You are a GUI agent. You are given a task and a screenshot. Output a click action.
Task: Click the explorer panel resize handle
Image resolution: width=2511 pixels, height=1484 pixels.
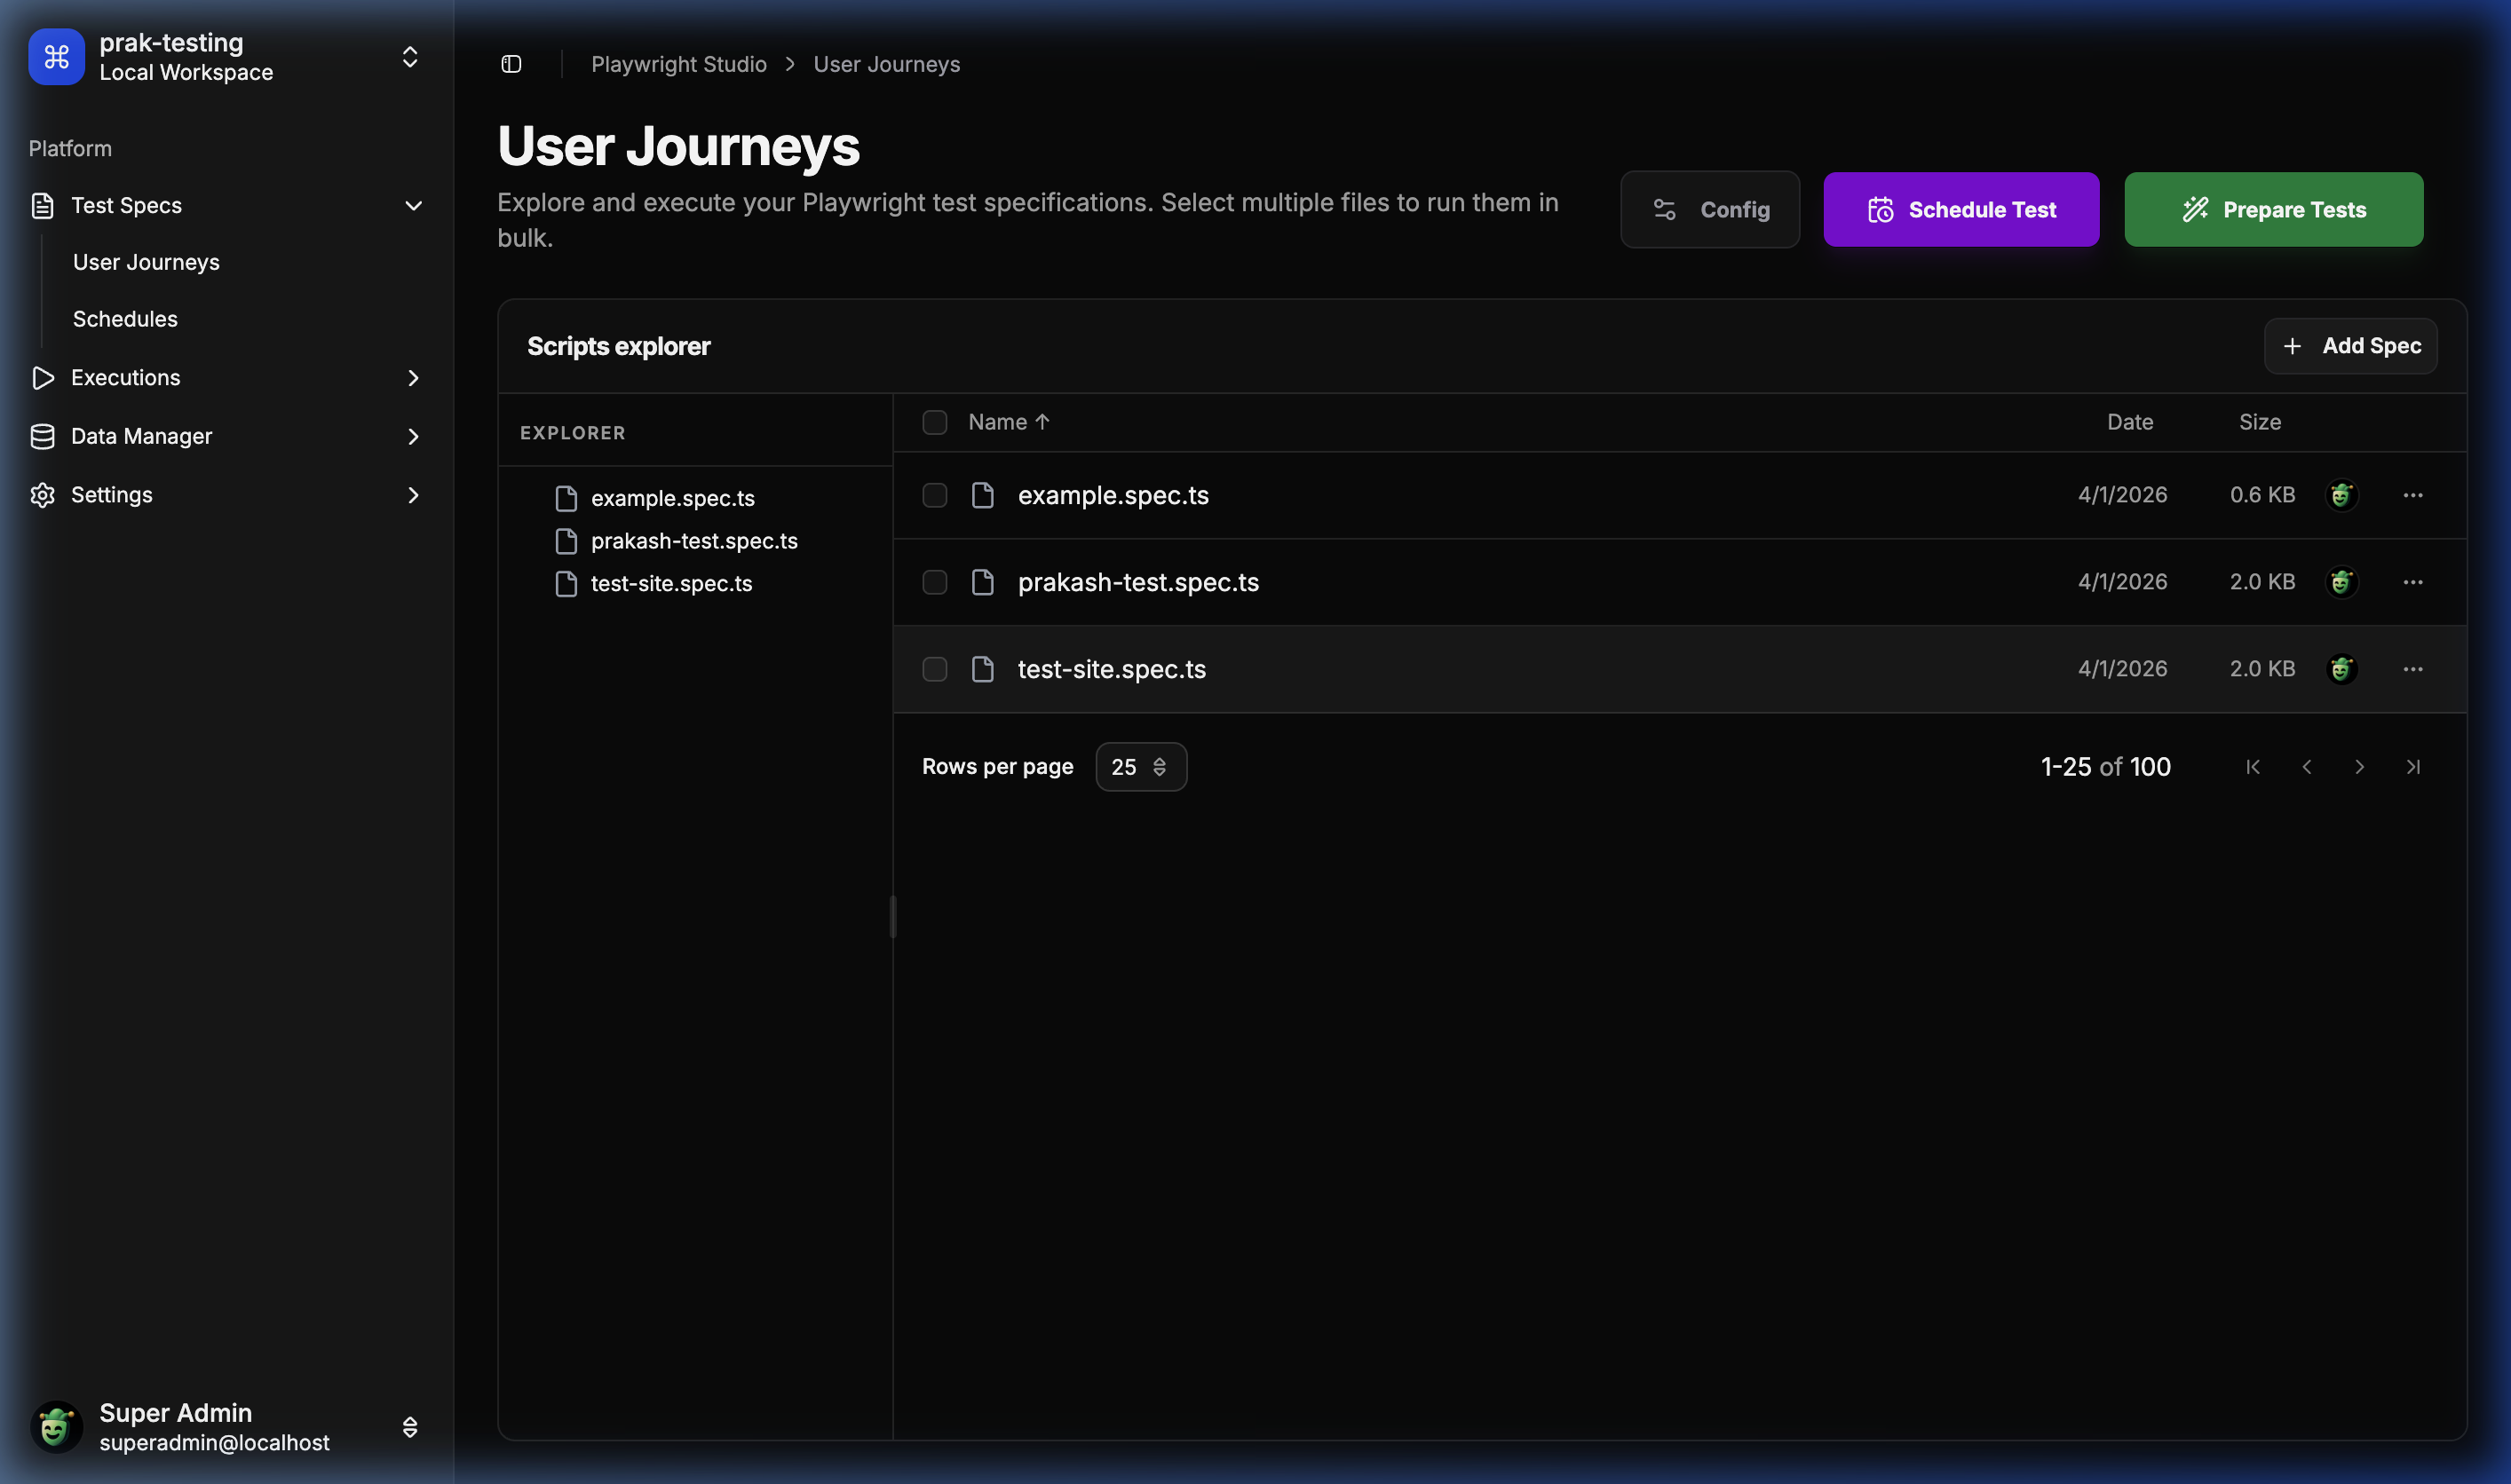coord(892,916)
